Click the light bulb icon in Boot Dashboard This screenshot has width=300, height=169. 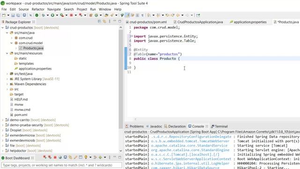point(86,157)
